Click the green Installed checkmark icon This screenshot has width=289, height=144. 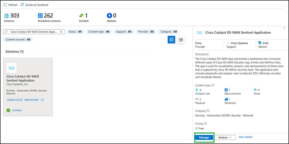(8, 110)
